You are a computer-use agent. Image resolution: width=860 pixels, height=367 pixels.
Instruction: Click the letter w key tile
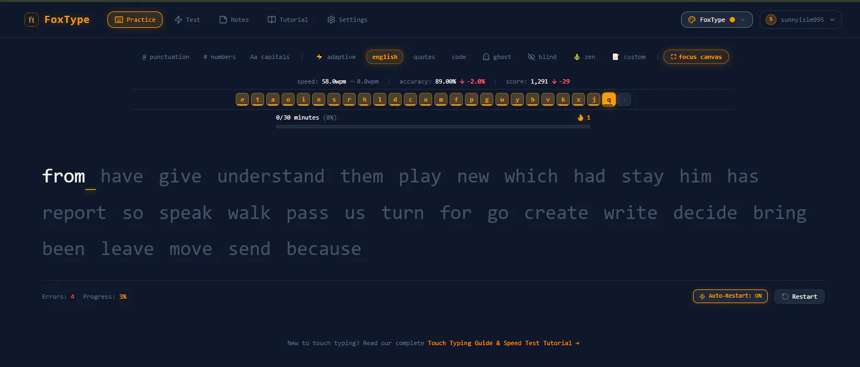(x=502, y=99)
